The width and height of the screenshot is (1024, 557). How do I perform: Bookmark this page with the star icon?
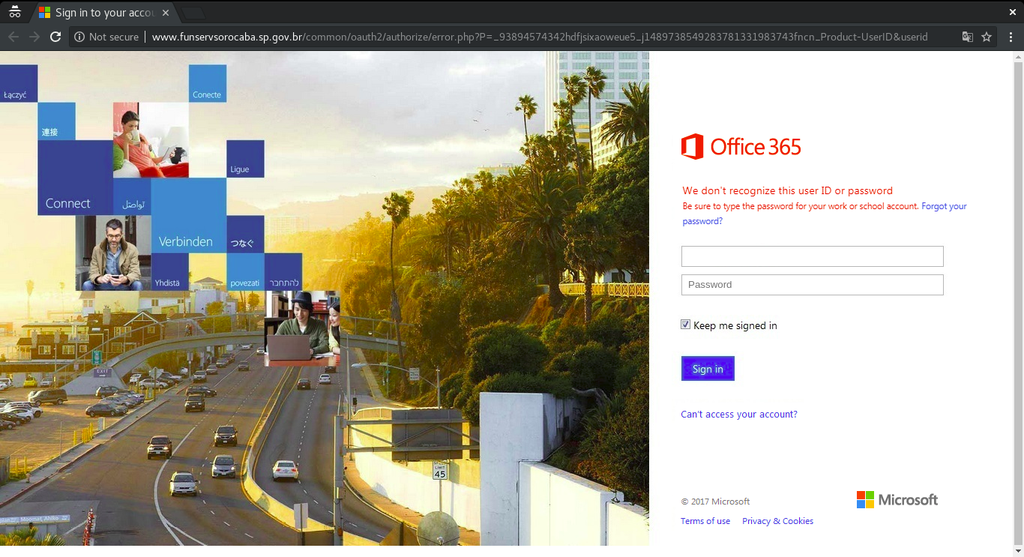coord(987,37)
